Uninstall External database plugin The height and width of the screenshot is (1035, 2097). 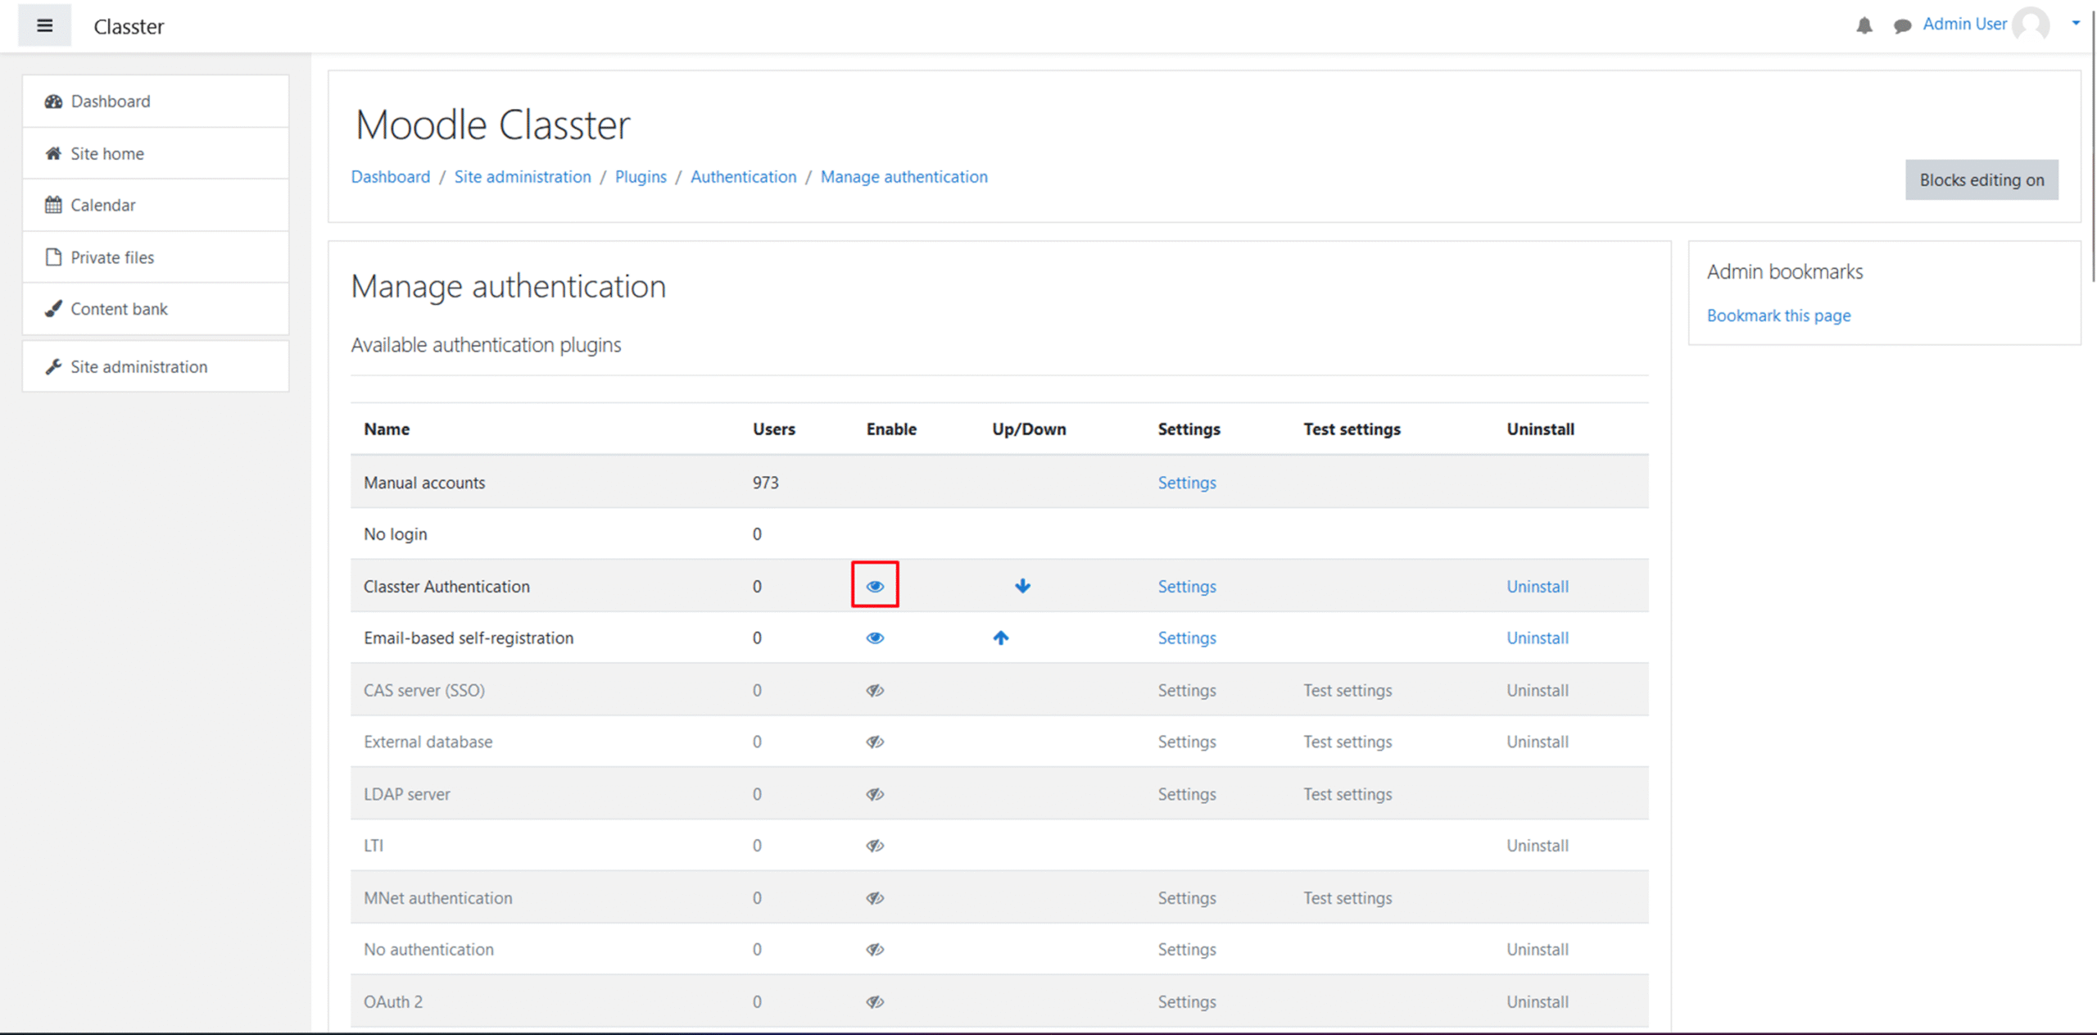(1538, 742)
